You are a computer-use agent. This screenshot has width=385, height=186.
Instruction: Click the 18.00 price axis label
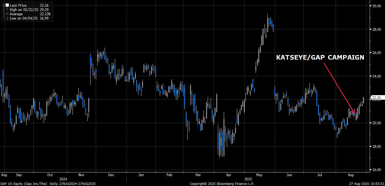pos(377,146)
